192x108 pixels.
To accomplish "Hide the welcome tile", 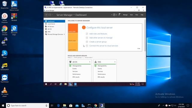I will point(139,49).
